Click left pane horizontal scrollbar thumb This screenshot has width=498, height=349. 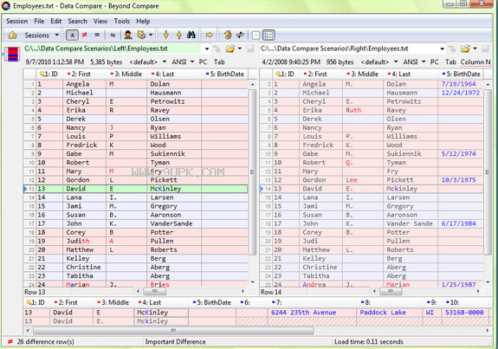(x=155, y=291)
